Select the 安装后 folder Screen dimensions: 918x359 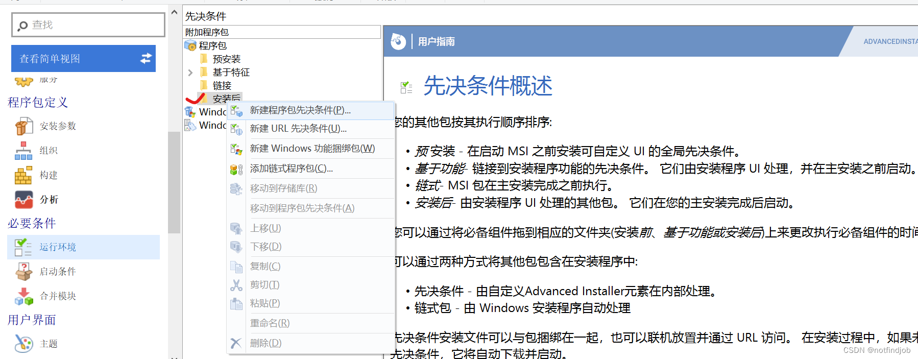226,98
